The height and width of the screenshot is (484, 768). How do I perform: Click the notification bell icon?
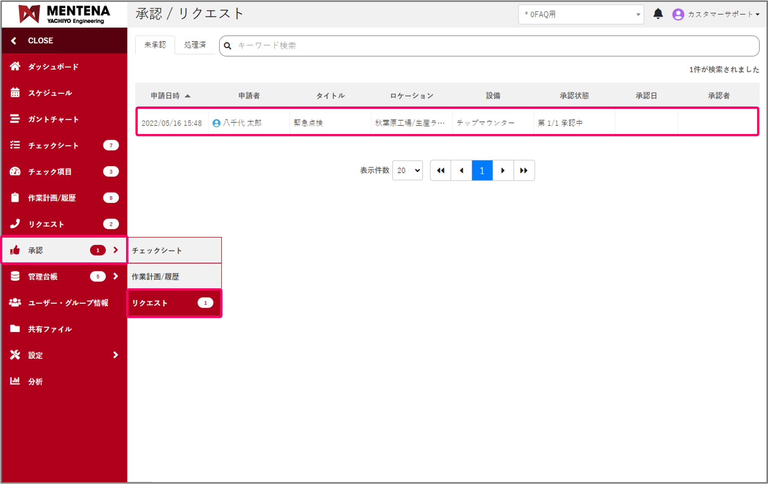(658, 14)
